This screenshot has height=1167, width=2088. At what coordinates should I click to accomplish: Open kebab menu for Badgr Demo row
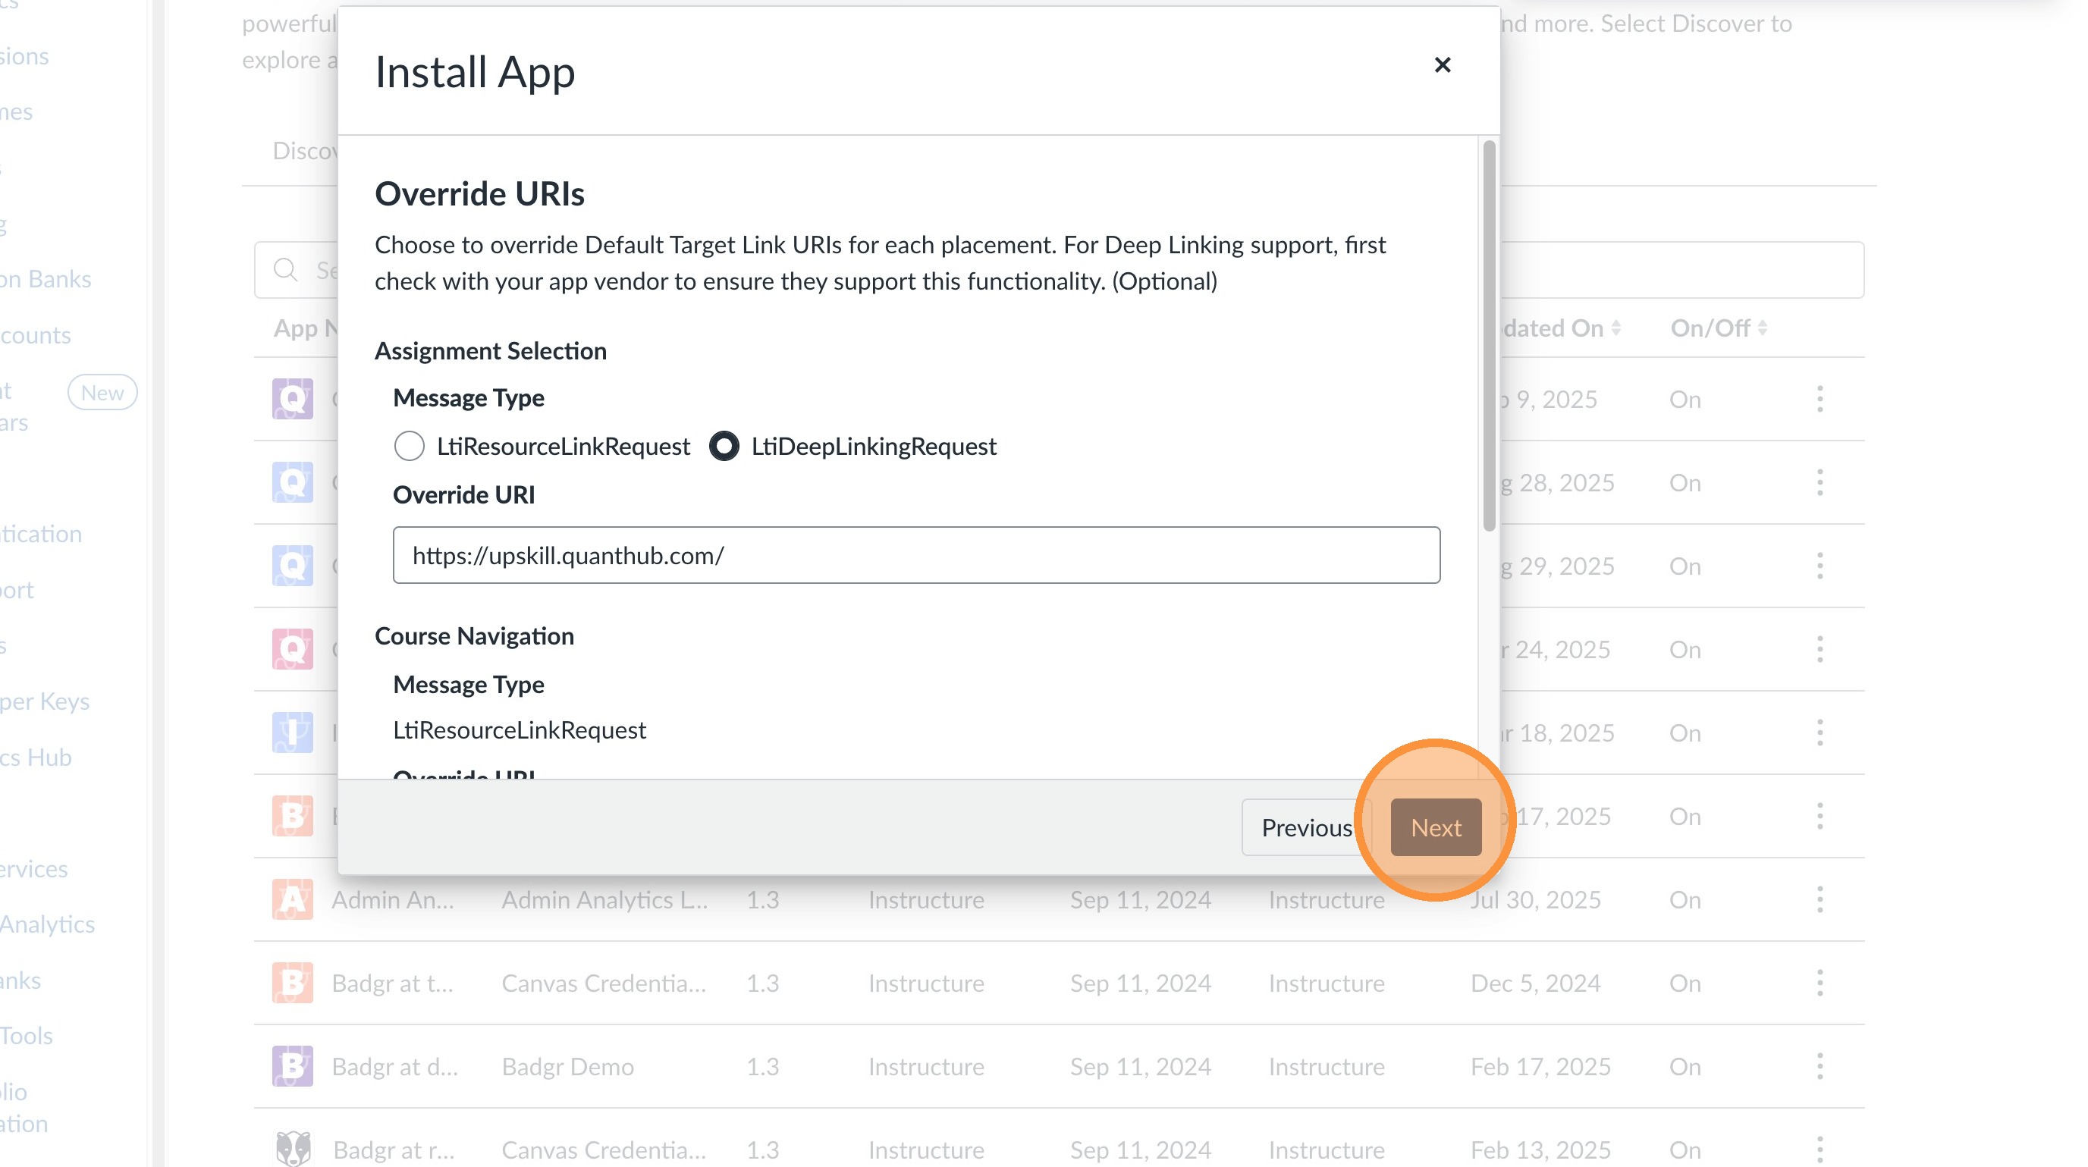[x=1820, y=1066]
